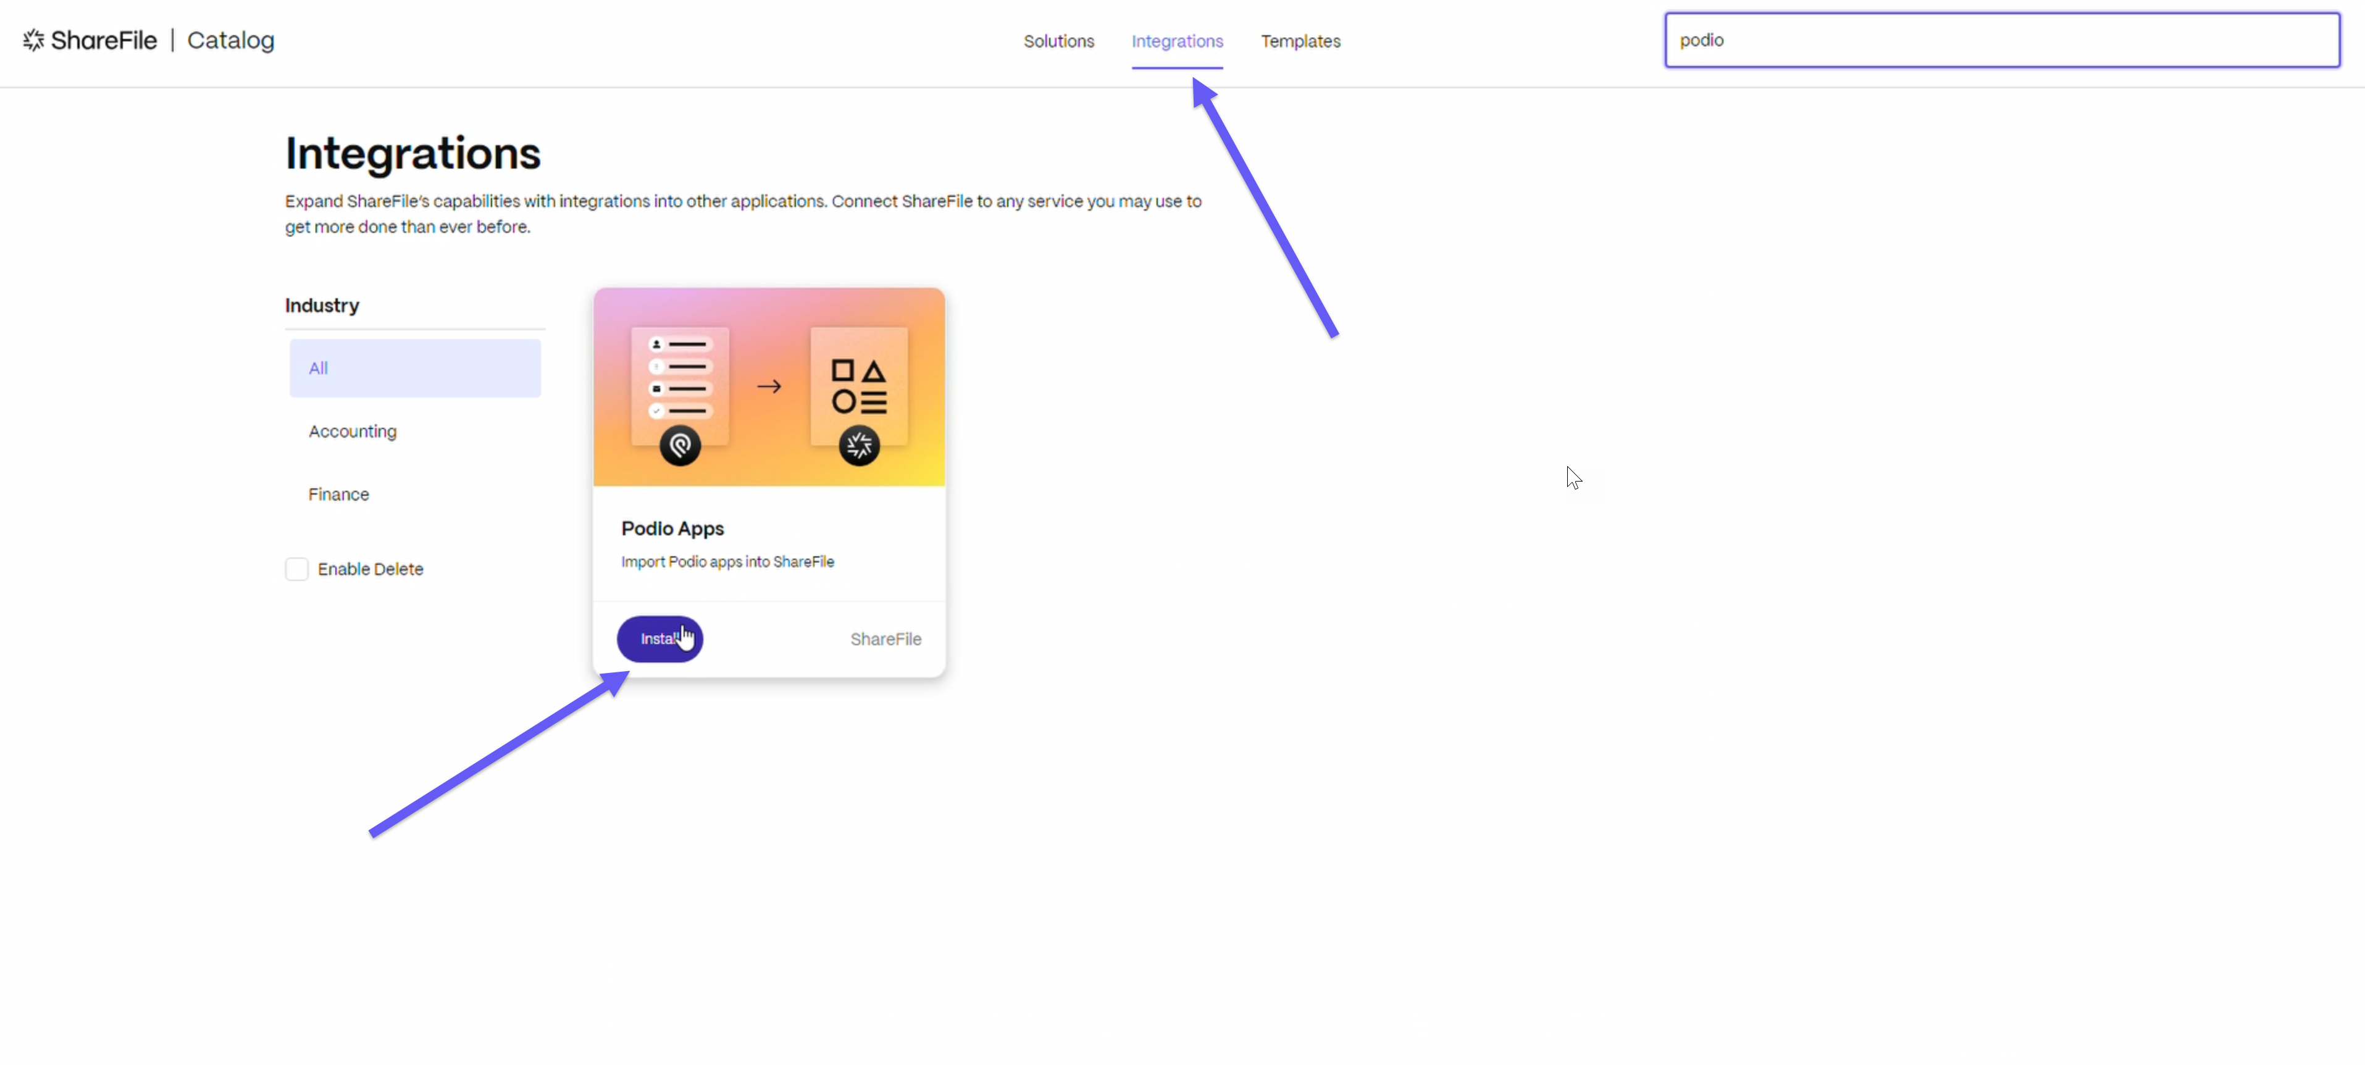The width and height of the screenshot is (2365, 1065).
Task: Tick the Enable Delete checkbox
Action: [x=296, y=569]
